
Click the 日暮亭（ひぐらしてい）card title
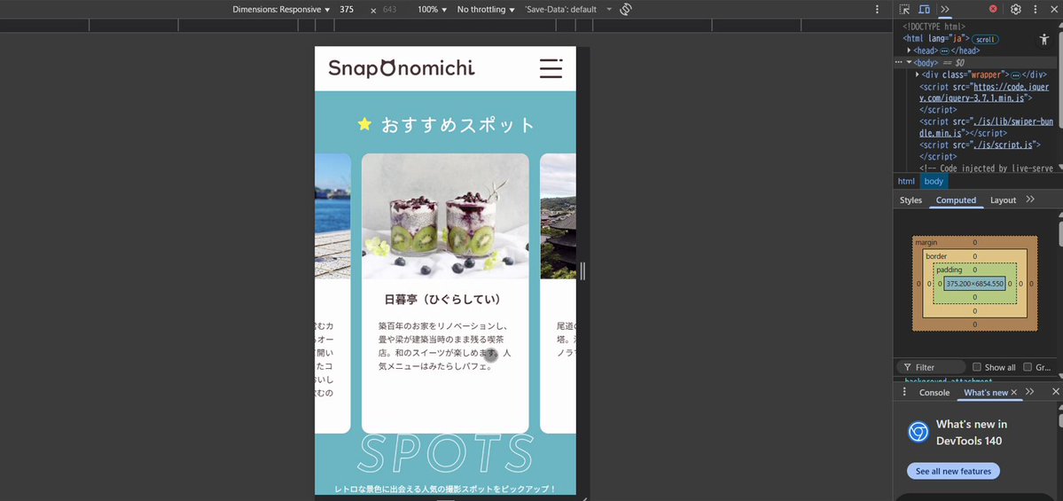pyautogui.click(x=442, y=299)
